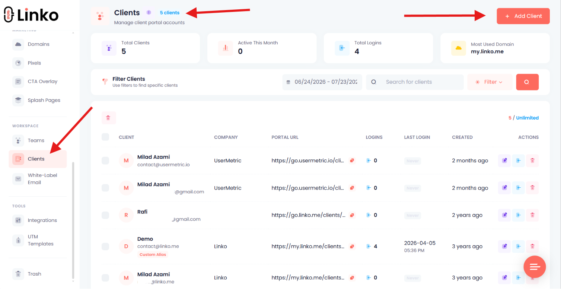Open UTM Templates
Screen dimensions: 561x289
(x=38, y=240)
